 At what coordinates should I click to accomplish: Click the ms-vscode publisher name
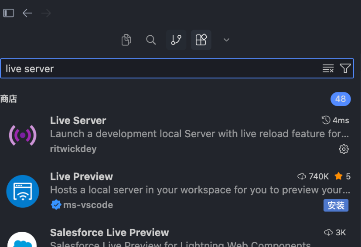(88, 205)
